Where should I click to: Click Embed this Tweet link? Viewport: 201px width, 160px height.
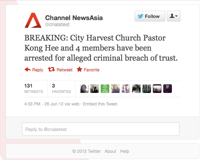click(x=100, y=104)
